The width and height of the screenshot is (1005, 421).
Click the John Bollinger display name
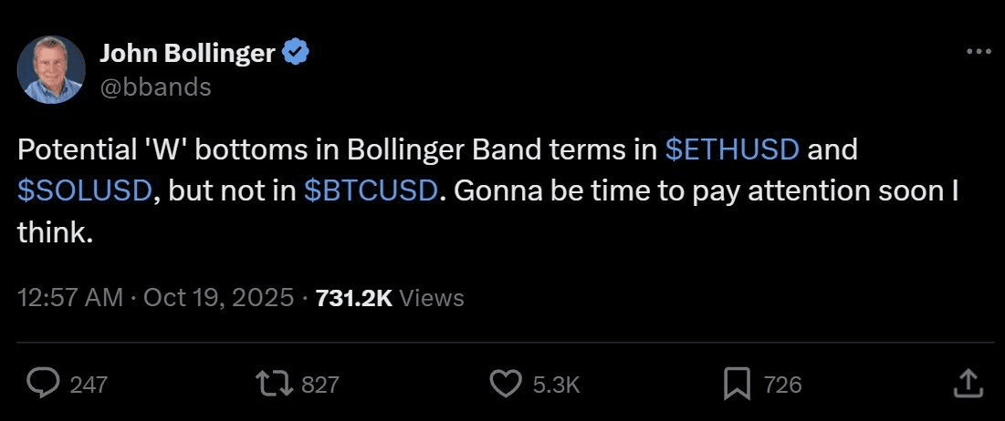pos(186,54)
